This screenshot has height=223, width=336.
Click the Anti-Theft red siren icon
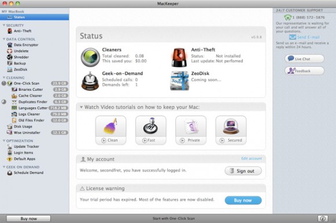(x=180, y=57)
